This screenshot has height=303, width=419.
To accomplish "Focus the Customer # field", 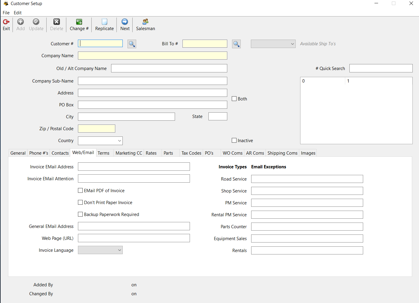I will tap(100, 43).
